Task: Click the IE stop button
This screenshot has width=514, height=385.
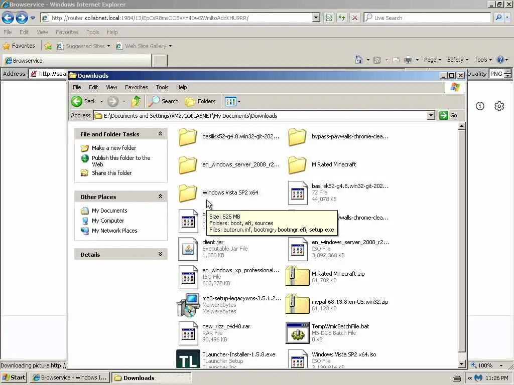Action: [x=355, y=18]
